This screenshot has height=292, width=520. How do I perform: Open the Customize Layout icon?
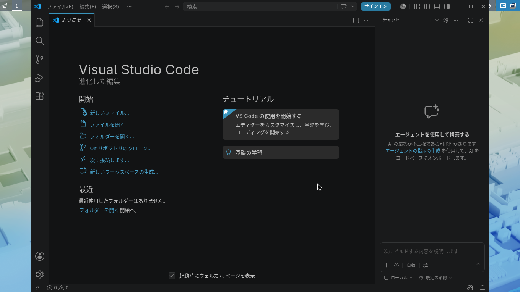417,6
